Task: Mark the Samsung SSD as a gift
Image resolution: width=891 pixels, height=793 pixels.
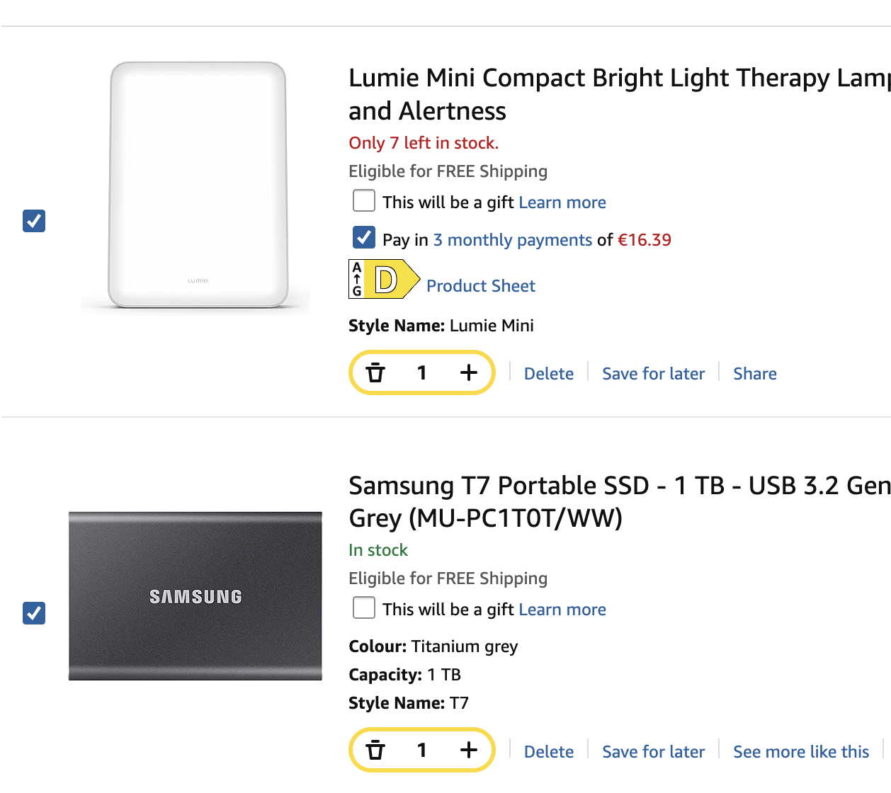Action: point(364,608)
